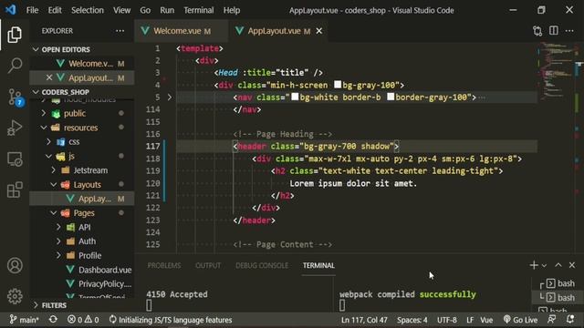The width and height of the screenshot is (584, 328).
Task: Add a new terminal with plus icon
Action: [534, 265]
